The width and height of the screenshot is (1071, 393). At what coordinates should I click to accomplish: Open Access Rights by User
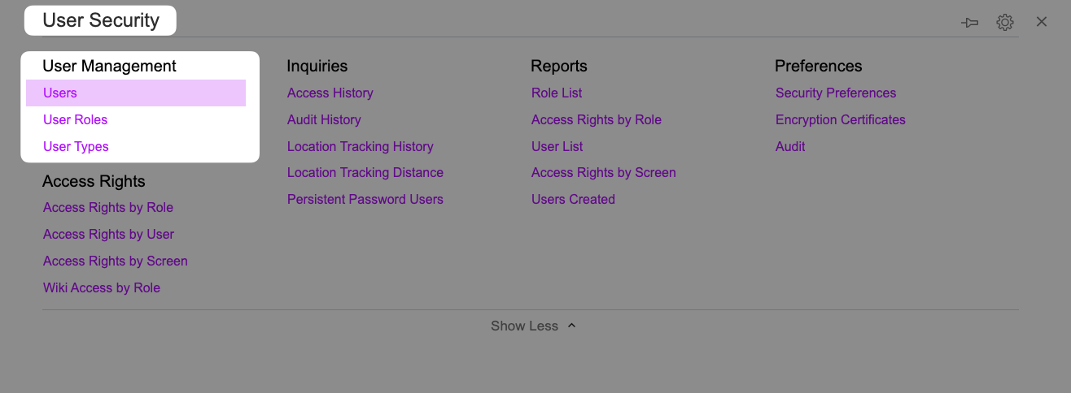[x=108, y=234]
